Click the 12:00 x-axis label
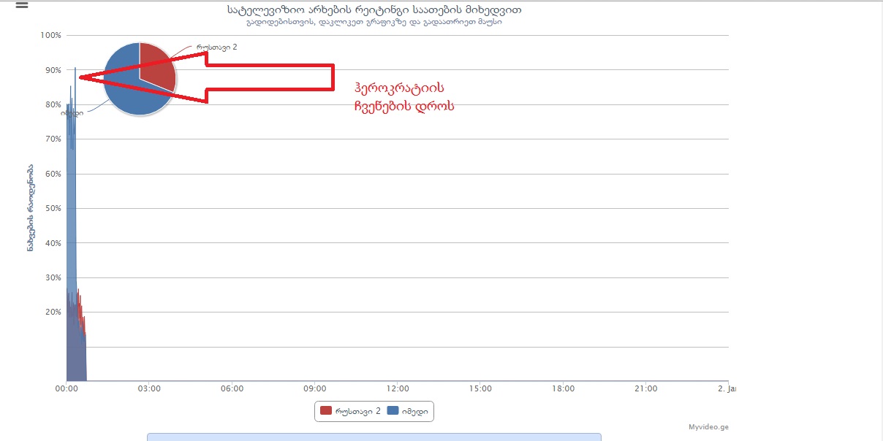Image resolution: width=883 pixels, height=441 pixels. tap(398, 389)
